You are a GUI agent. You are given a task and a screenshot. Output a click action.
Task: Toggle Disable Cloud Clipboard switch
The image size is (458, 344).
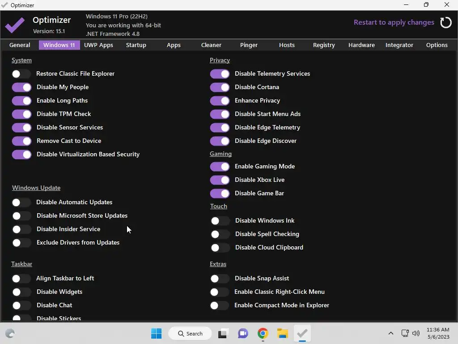(x=220, y=248)
